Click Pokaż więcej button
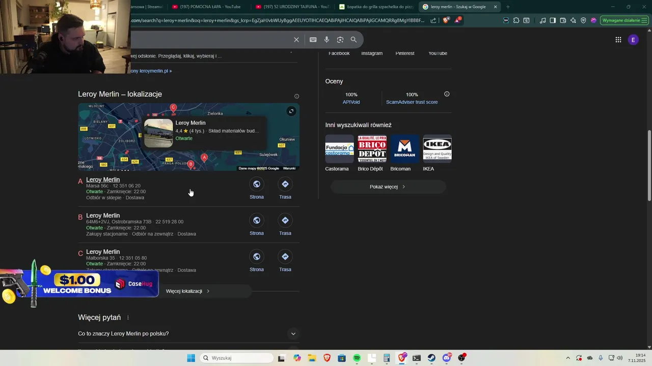 (388, 187)
